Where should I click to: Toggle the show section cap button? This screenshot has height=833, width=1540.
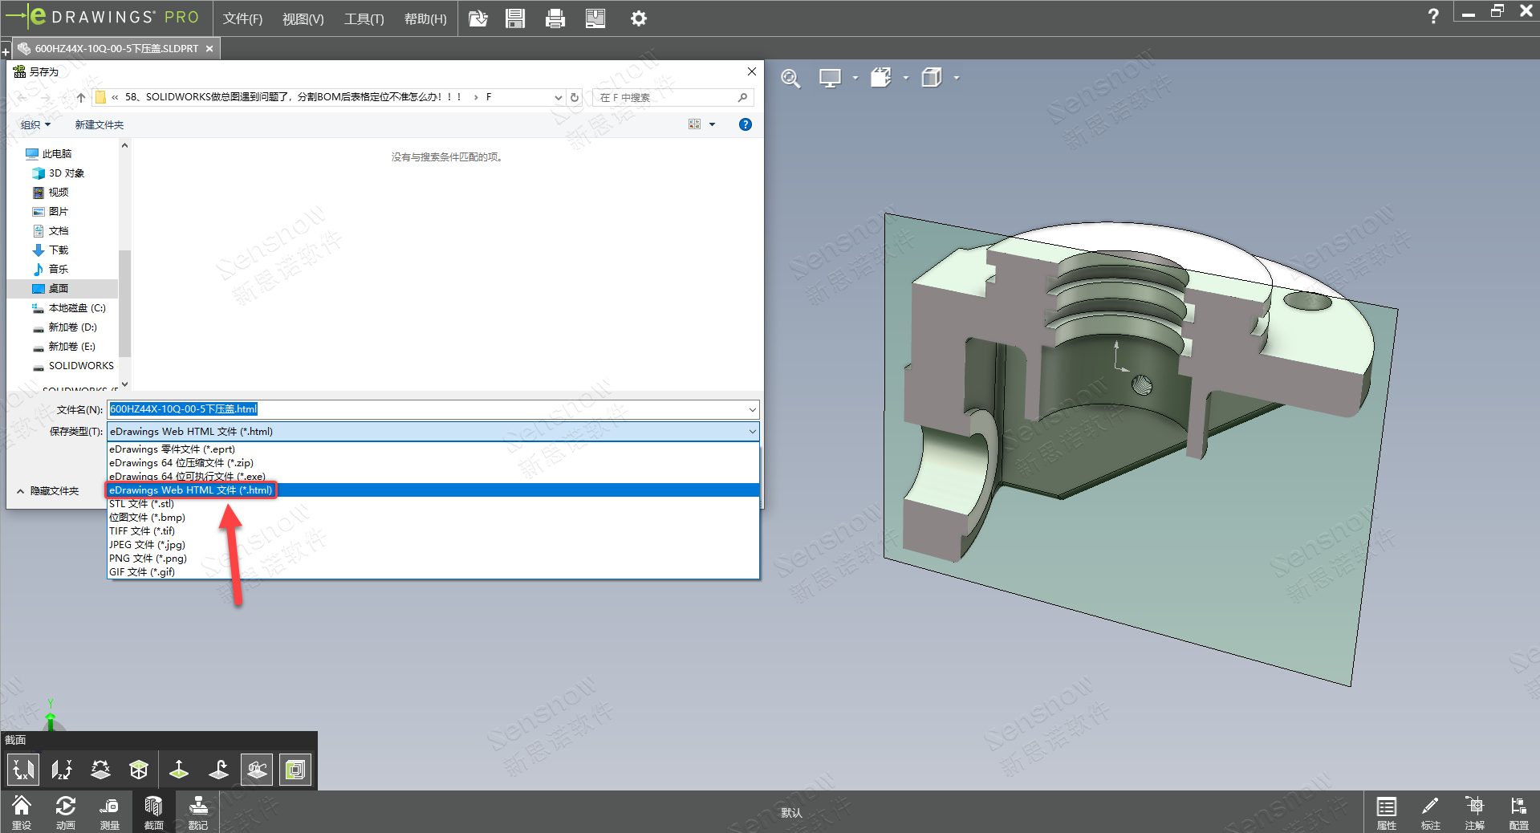coord(295,770)
